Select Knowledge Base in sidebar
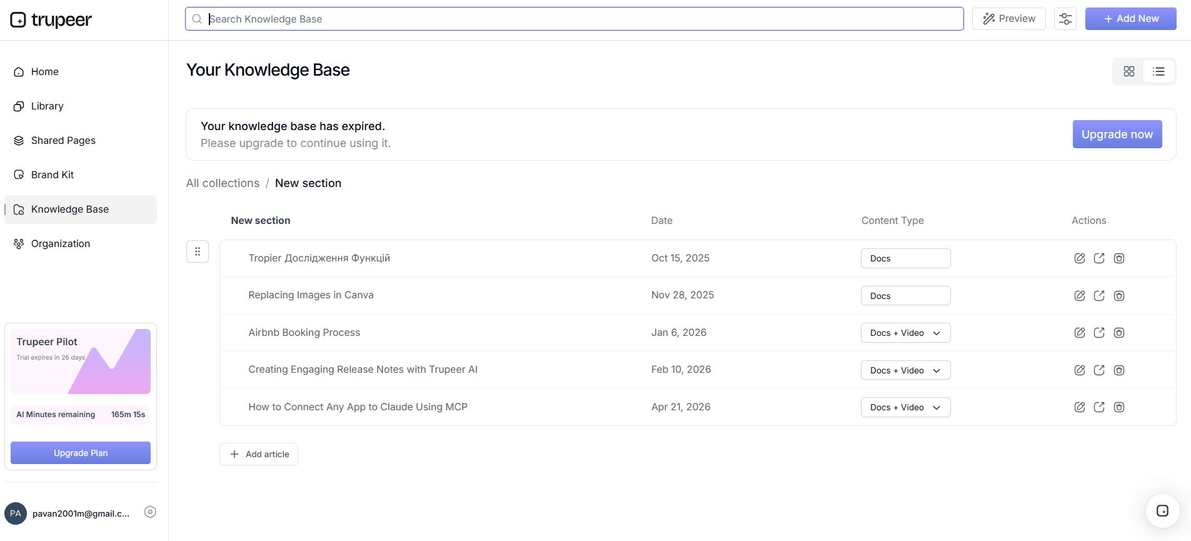 pyautogui.click(x=81, y=210)
